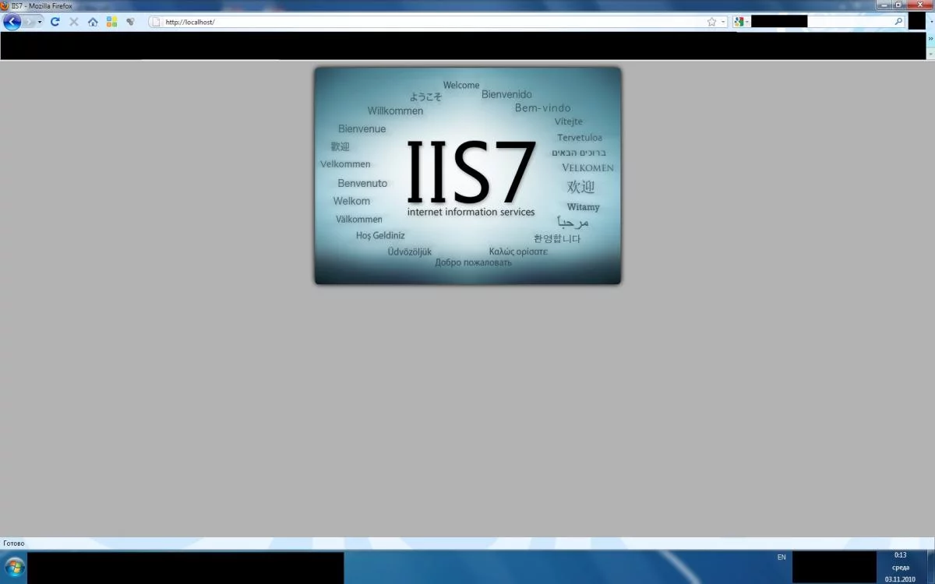Image resolution: width=935 pixels, height=584 pixels.
Task: Close the Firefox window
Action: tap(919, 5)
